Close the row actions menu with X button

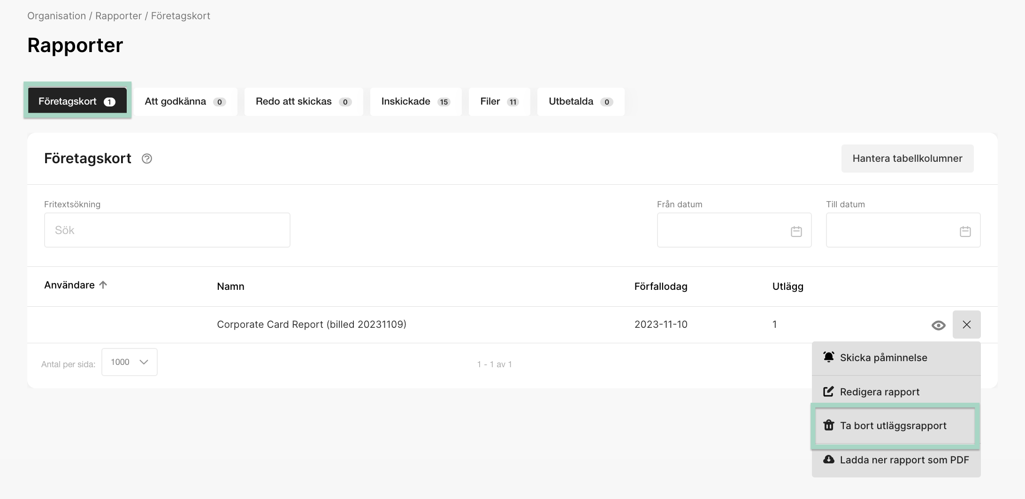966,325
